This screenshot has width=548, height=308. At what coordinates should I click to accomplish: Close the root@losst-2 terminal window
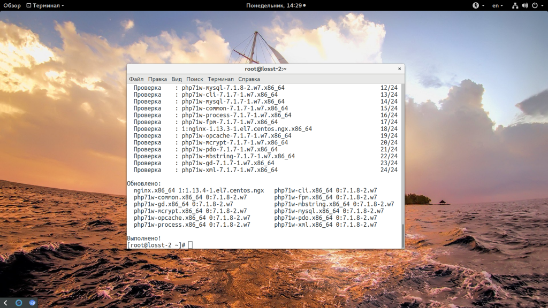399,68
